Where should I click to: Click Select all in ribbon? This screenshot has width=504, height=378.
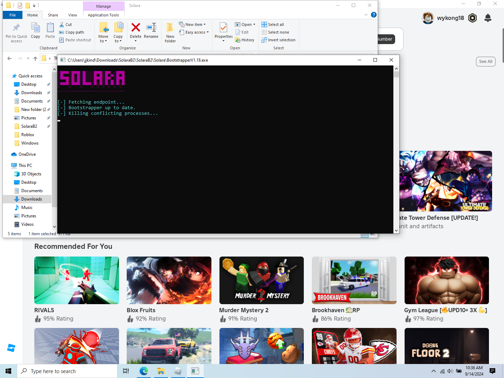[273, 24]
